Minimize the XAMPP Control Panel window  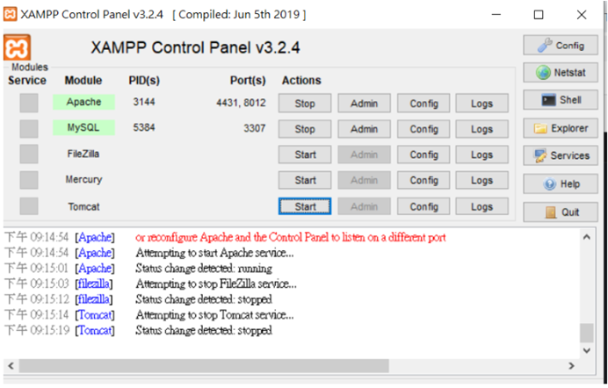496,15
